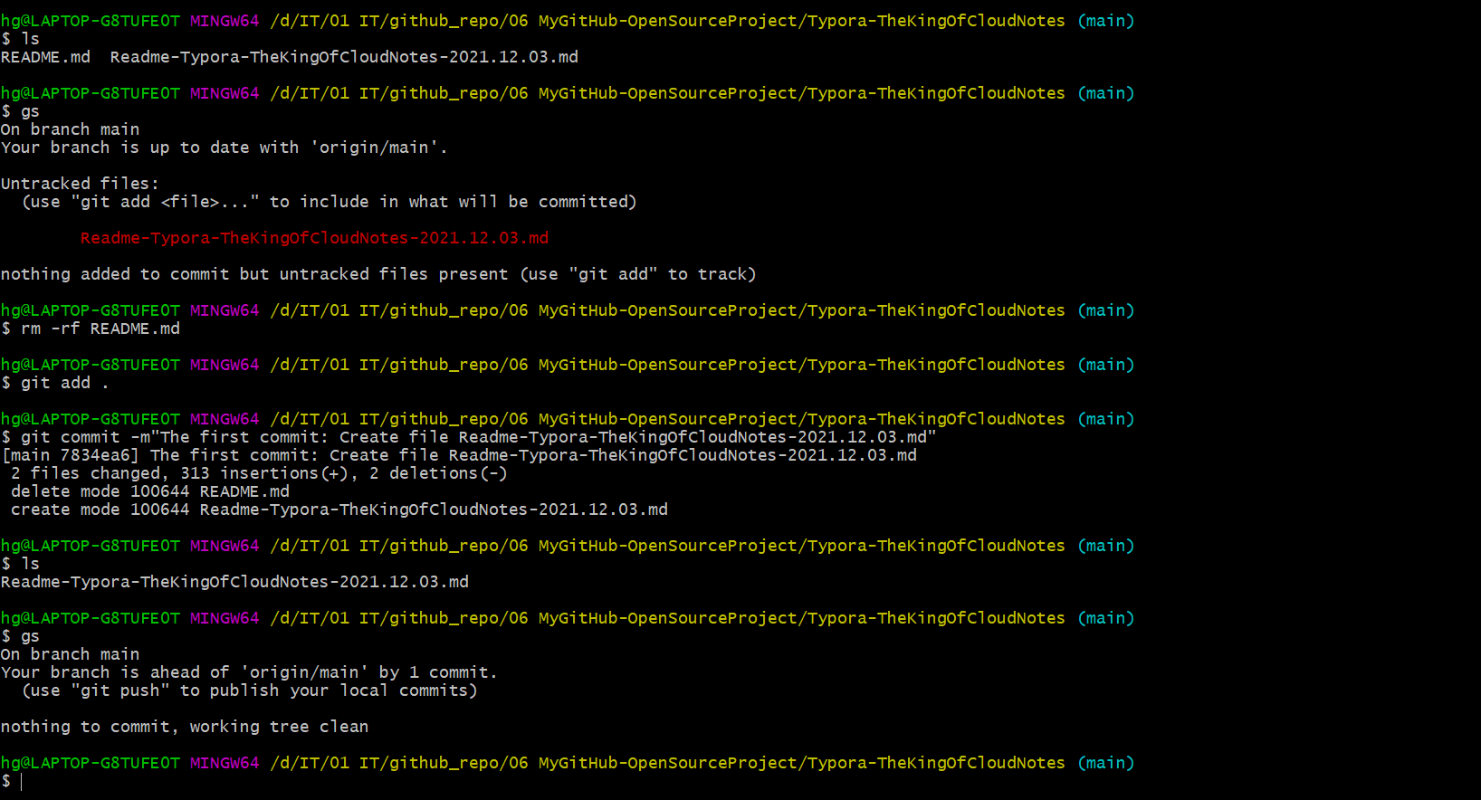Click the 'create mode 100644' line
Screen dimensions: 1481x800
click(x=339, y=510)
